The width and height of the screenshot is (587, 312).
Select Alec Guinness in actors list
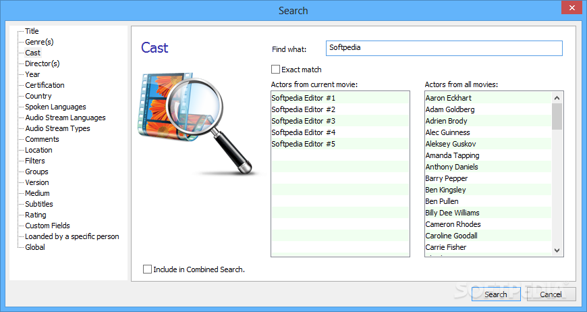(488, 132)
